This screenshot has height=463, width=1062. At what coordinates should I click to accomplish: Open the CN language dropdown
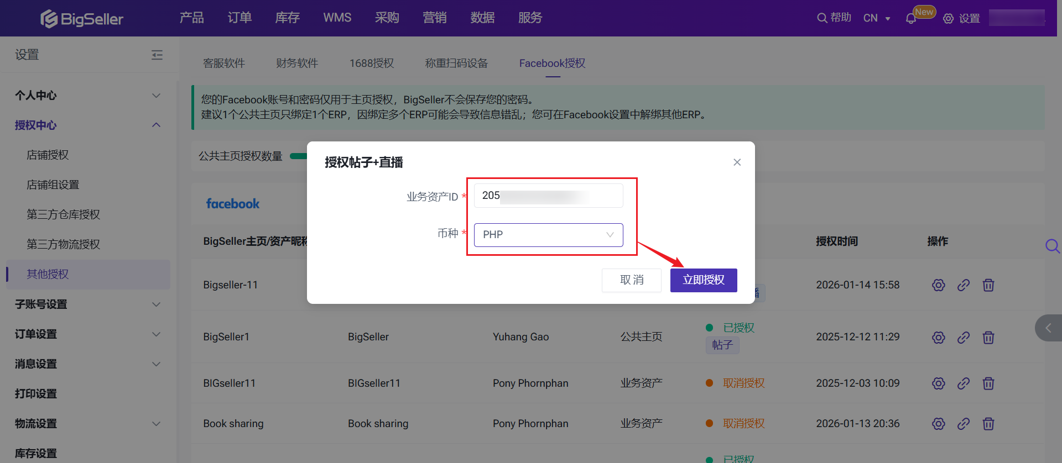877,18
